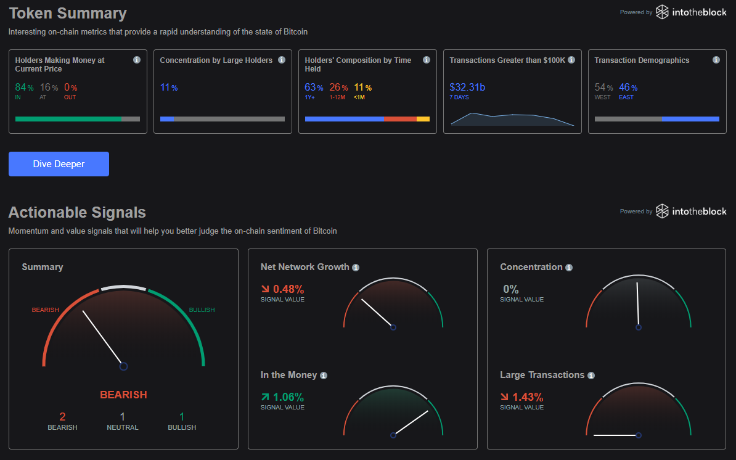Screen dimensions: 736x460
Task: Click the Transaction Demographics West/East bar
Action: (x=656, y=119)
